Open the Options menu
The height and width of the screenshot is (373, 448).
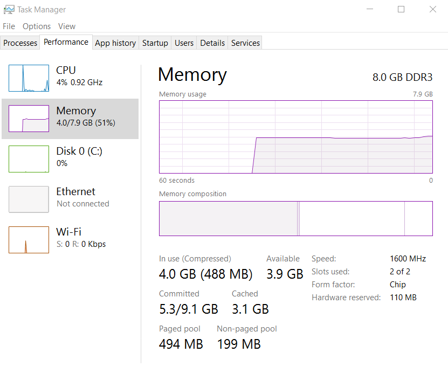36,26
